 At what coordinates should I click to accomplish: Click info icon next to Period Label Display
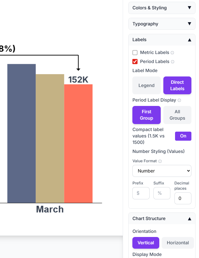[179, 100]
